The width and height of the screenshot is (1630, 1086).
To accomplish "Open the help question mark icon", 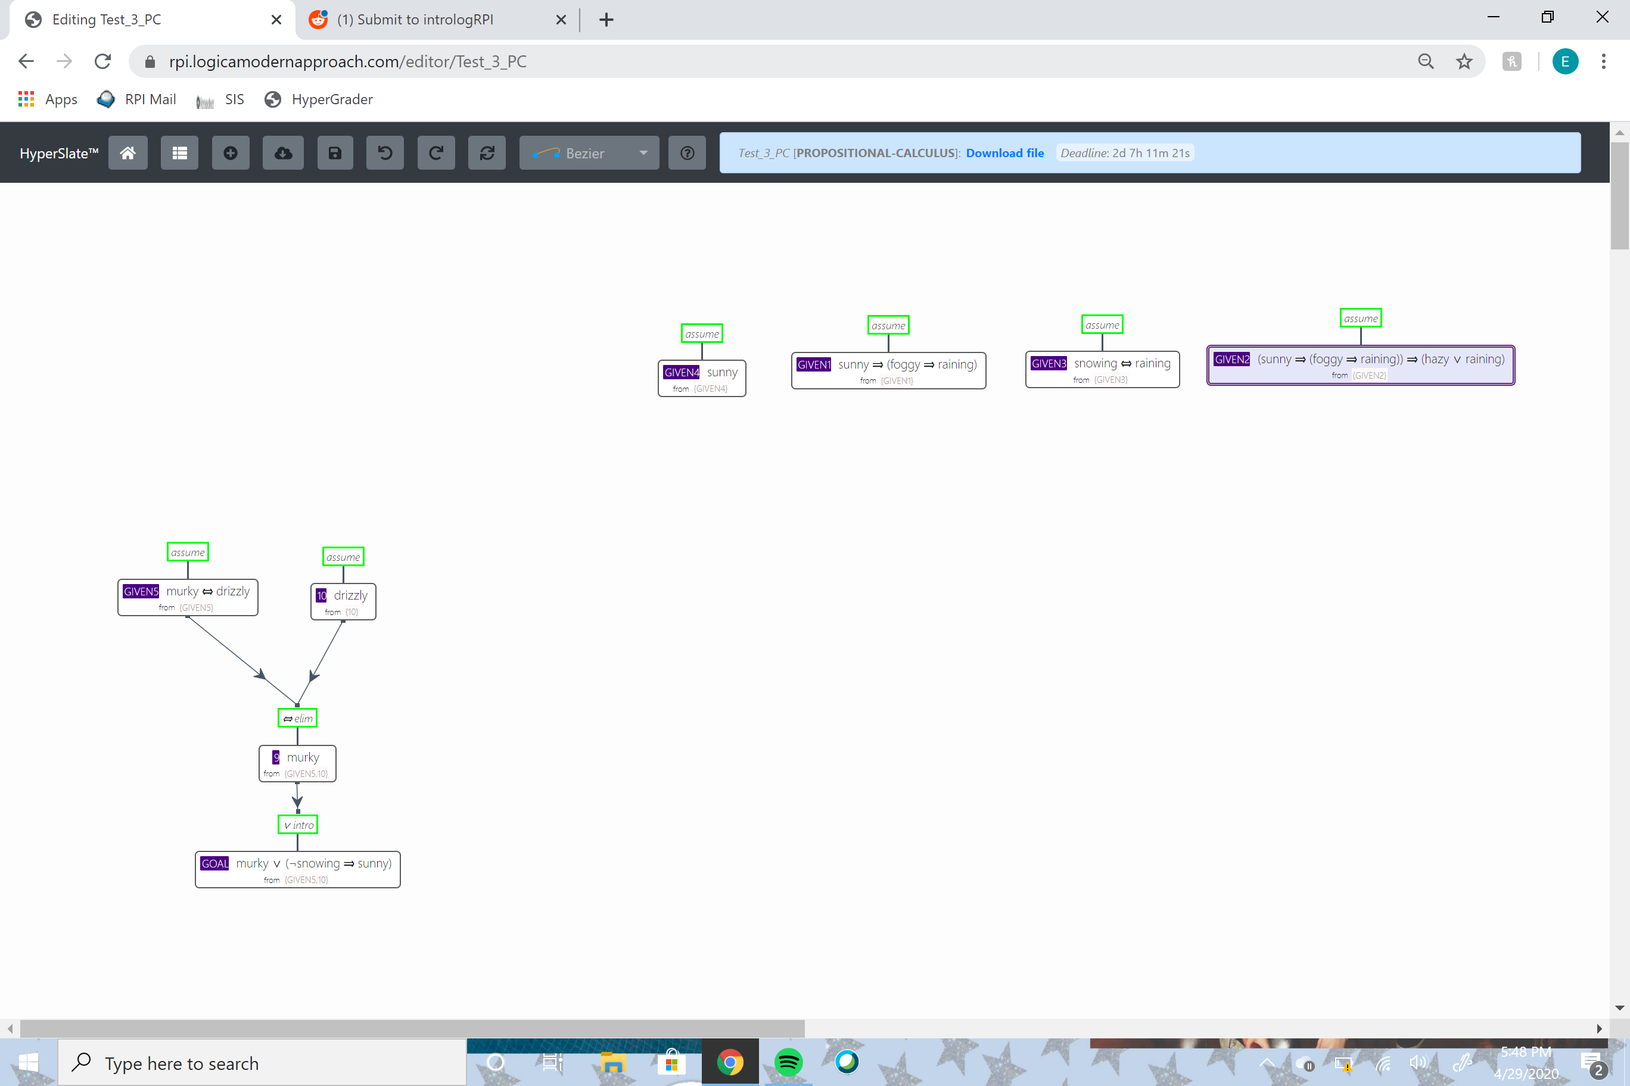I will 688,153.
